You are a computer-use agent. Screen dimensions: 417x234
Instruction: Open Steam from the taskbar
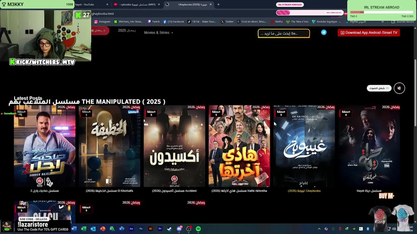(169, 229)
